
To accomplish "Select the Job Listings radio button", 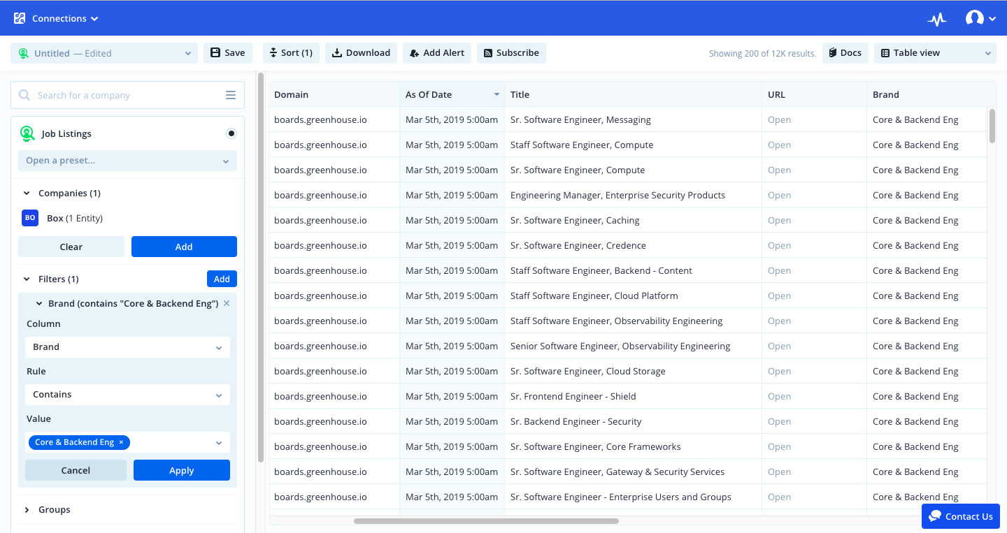I will (231, 133).
